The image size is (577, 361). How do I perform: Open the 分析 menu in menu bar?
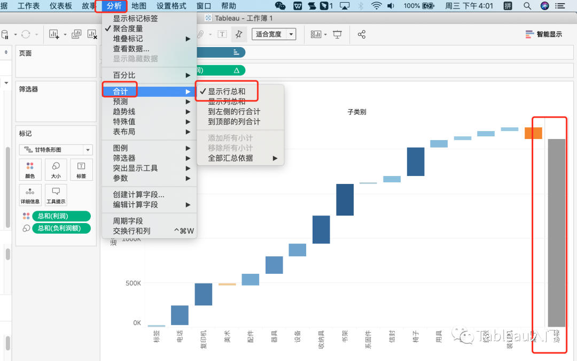(x=114, y=6)
